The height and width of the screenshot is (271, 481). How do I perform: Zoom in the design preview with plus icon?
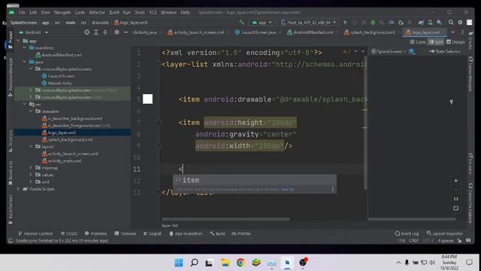pyautogui.click(x=456, y=181)
